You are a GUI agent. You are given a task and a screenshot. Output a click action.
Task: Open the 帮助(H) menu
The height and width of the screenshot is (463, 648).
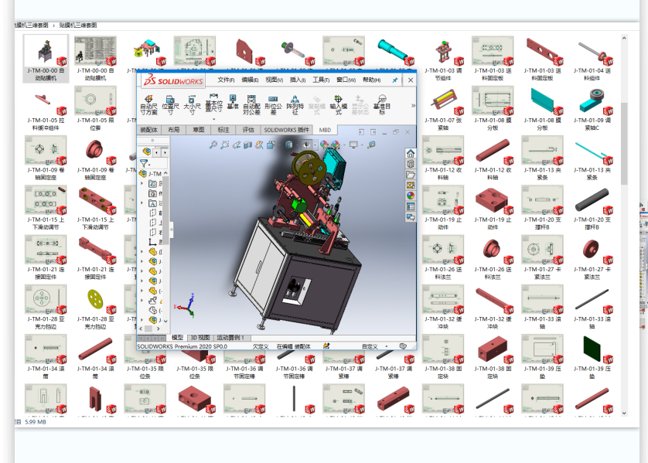coord(371,80)
